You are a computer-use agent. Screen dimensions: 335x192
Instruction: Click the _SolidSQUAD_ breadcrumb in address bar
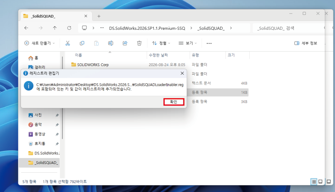[211, 28]
